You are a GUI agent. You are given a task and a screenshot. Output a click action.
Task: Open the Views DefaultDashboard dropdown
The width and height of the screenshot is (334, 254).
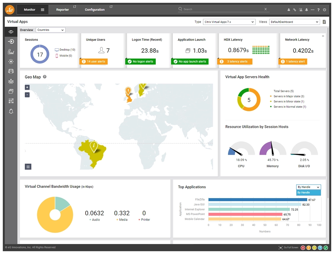tap(294, 22)
